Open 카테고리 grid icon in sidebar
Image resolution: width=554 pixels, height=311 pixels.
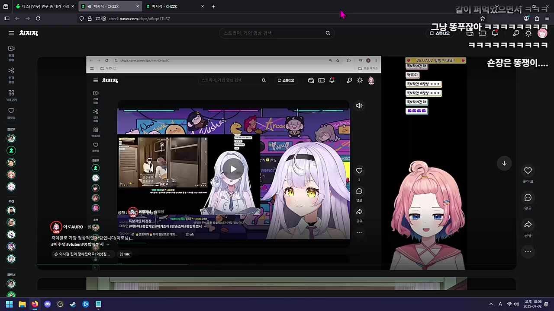pyautogui.click(x=11, y=96)
